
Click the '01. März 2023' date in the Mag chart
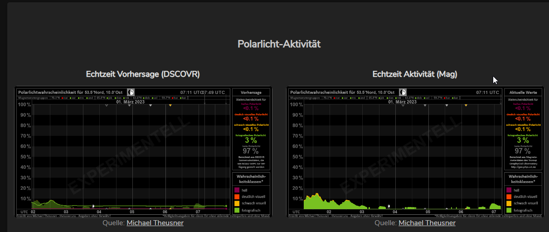coord(403,102)
